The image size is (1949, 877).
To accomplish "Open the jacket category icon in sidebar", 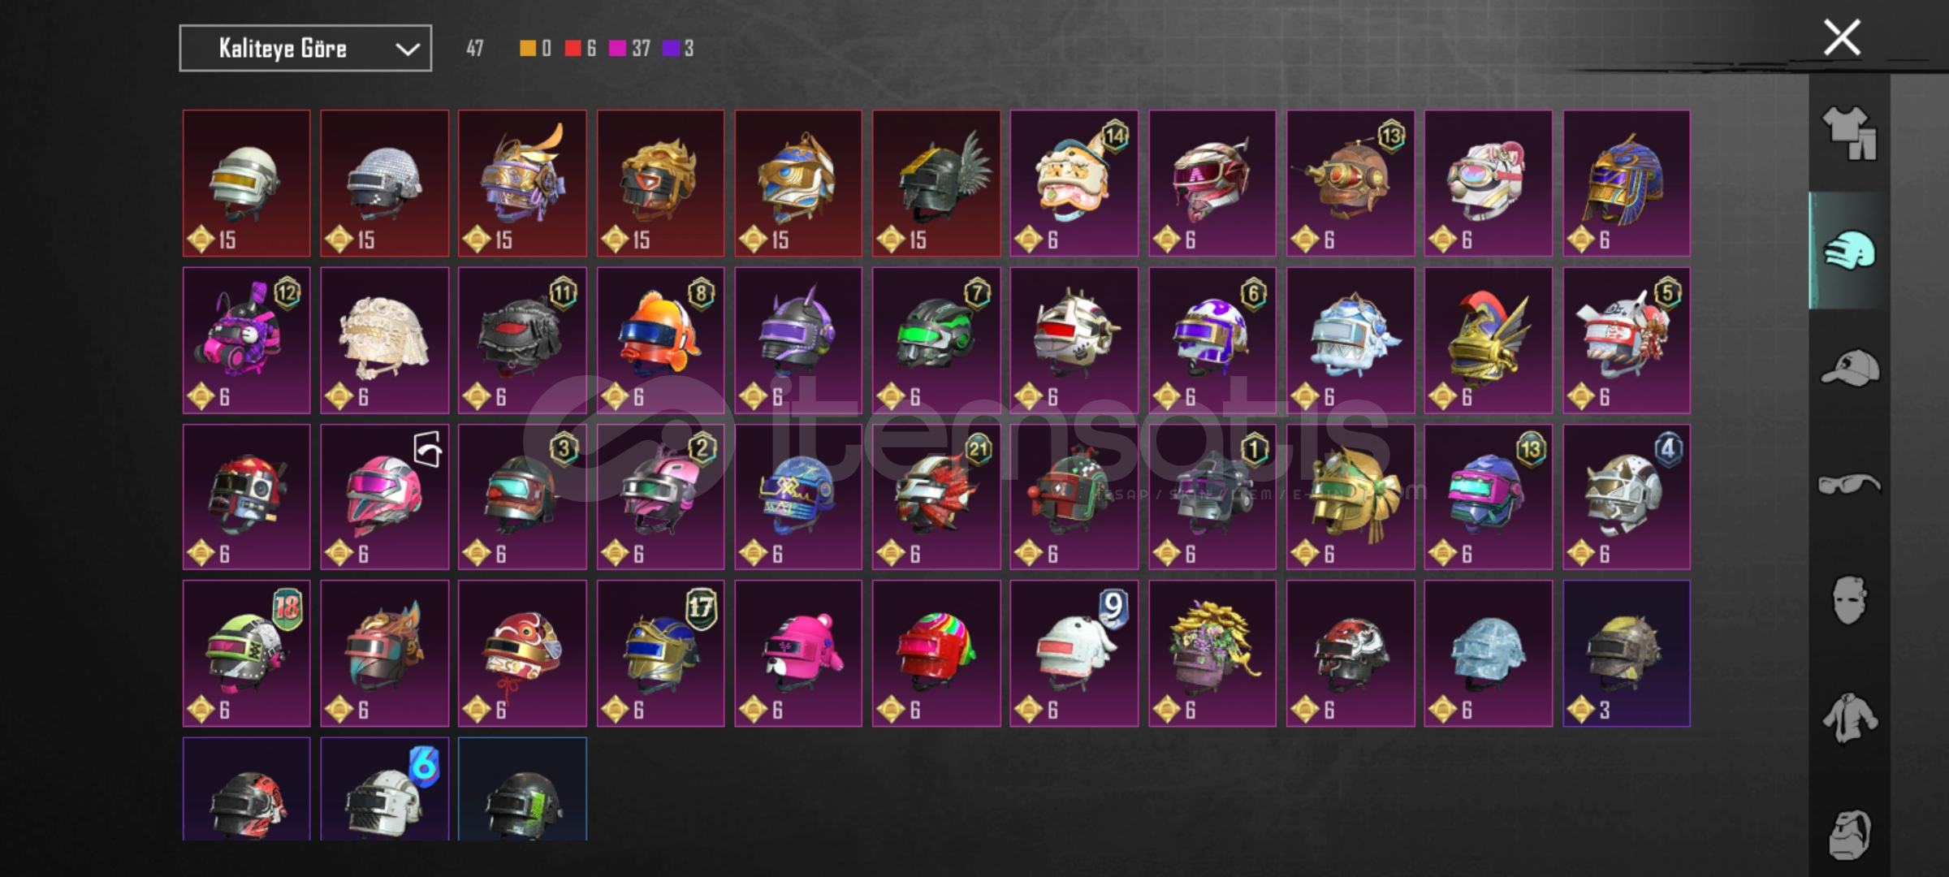I will 1849,718.
